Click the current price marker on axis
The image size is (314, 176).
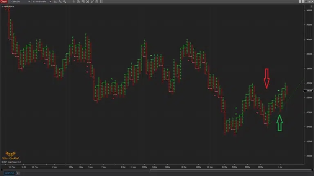coord(309,91)
